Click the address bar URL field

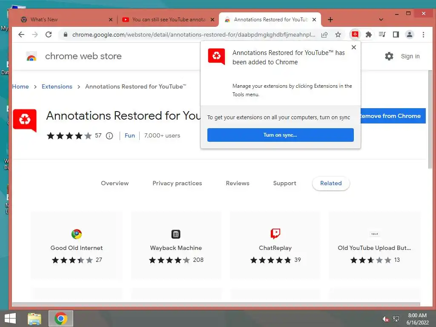point(194,34)
